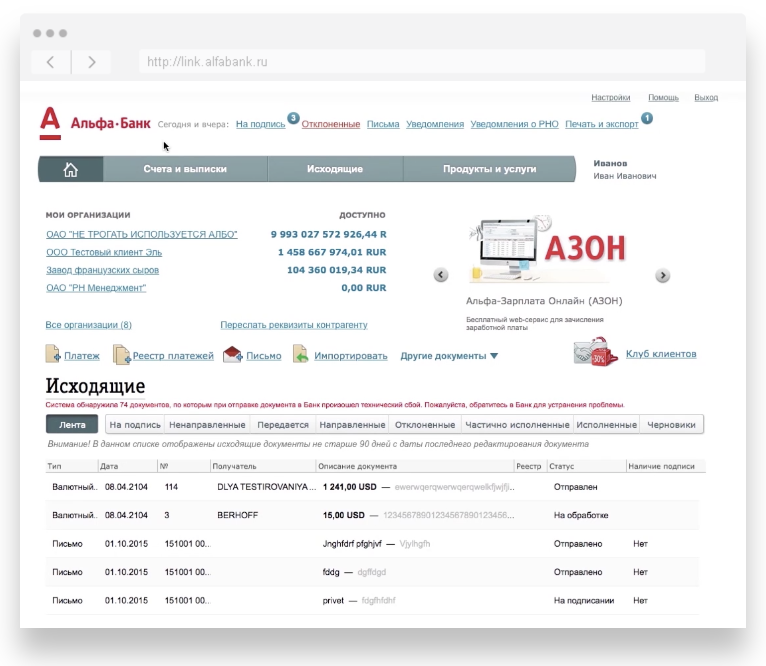Click the Клуб клиентов handshake icon

pos(596,352)
